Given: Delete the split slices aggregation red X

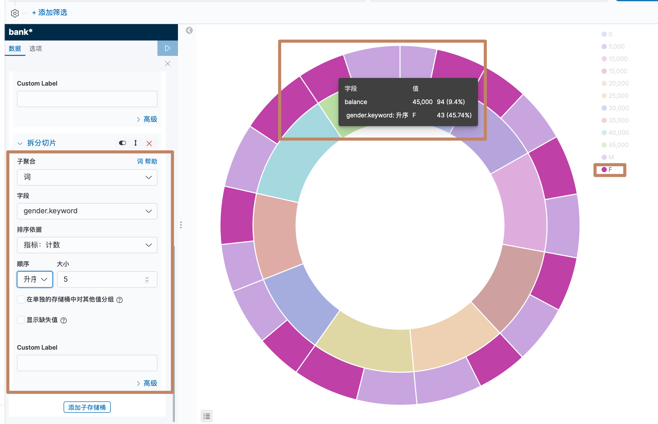Looking at the screenshot, I should [149, 143].
